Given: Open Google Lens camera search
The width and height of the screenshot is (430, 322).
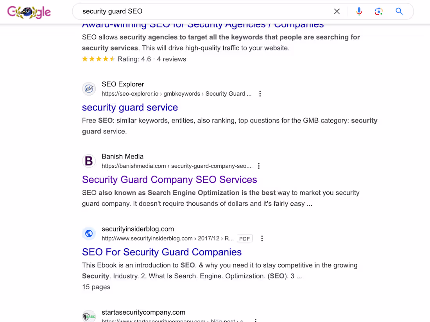Looking at the screenshot, I should click(x=378, y=11).
